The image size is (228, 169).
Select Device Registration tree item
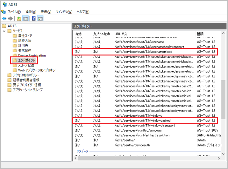pos(32,55)
